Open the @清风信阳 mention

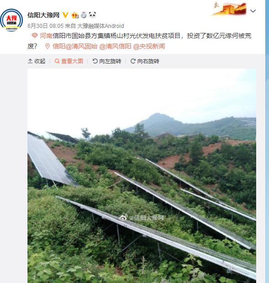115,46
